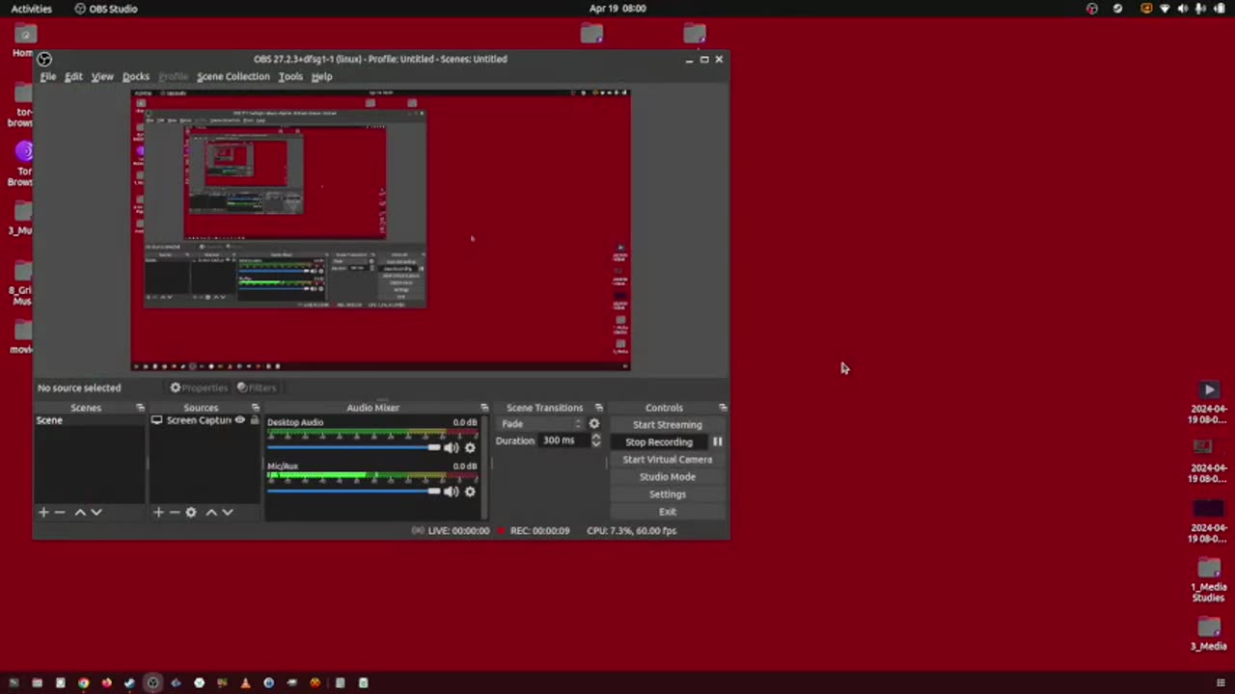Image resolution: width=1235 pixels, height=694 pixels.
Task: Click the OBS Studio app menu in top bar
Action: coord(106,9)
